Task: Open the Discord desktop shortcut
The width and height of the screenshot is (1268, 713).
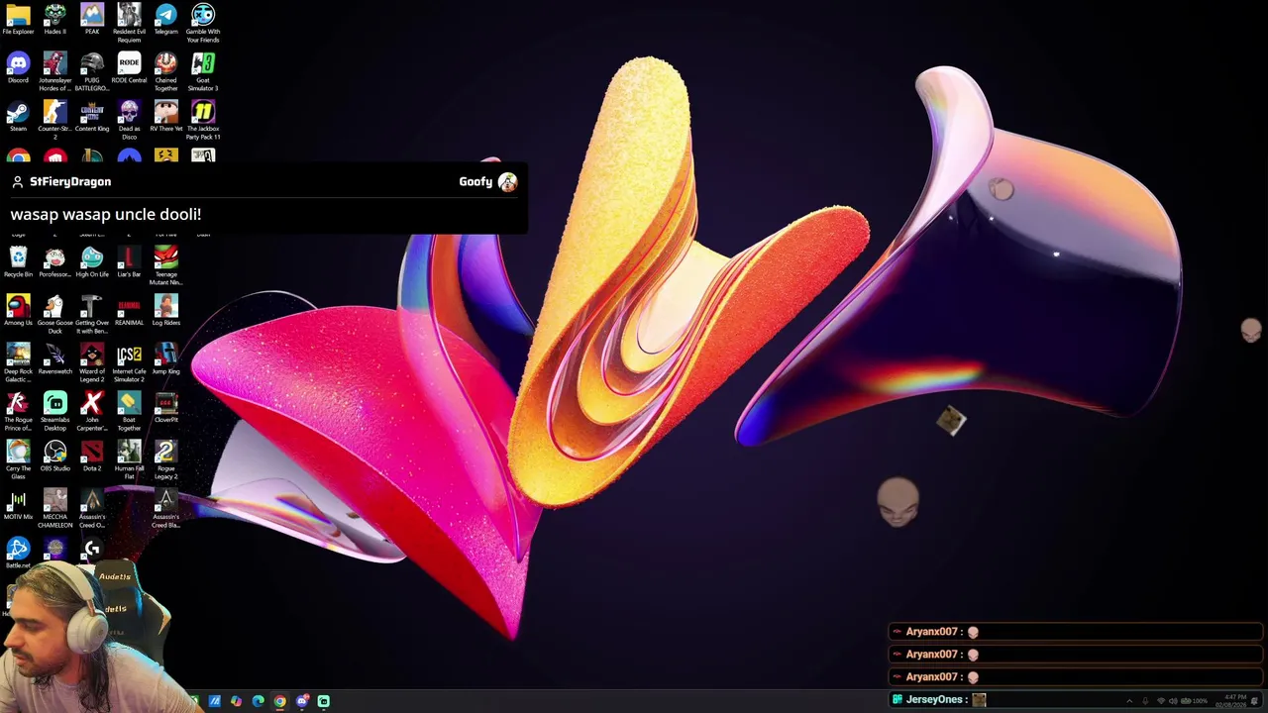Action: point(18,68)
